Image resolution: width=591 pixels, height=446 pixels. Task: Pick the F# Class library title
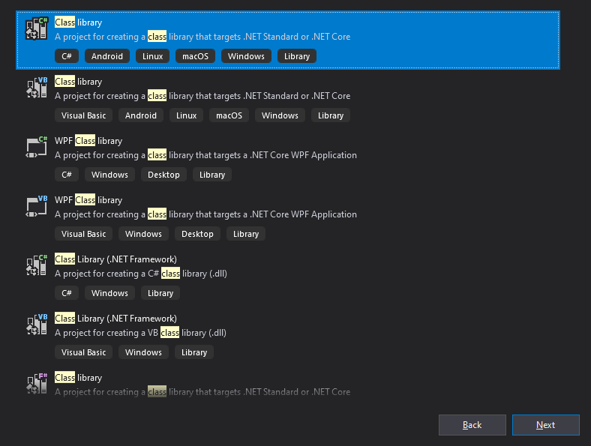(79, 378)
